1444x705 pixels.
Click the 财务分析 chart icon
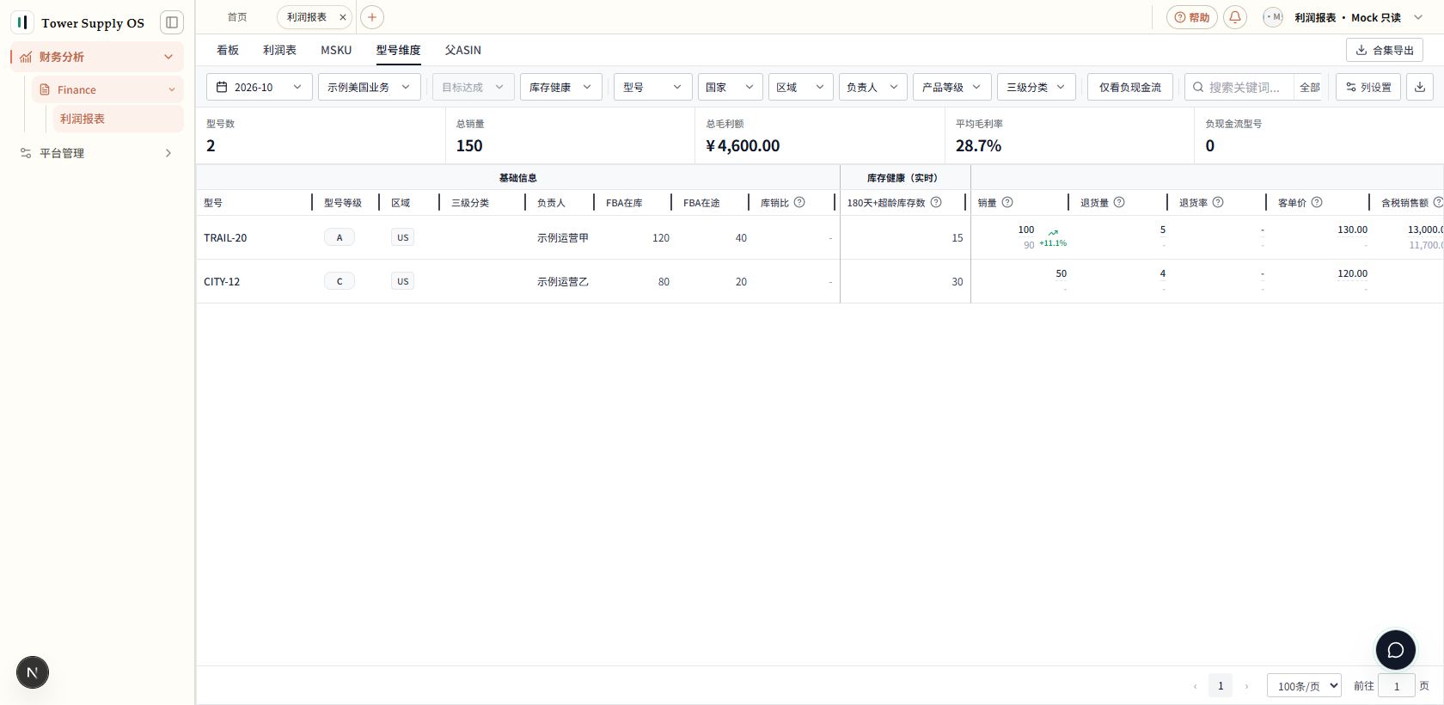pos(26,57)
